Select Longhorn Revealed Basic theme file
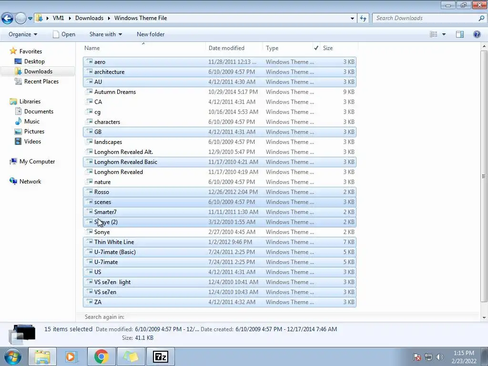 pos(219,162)
